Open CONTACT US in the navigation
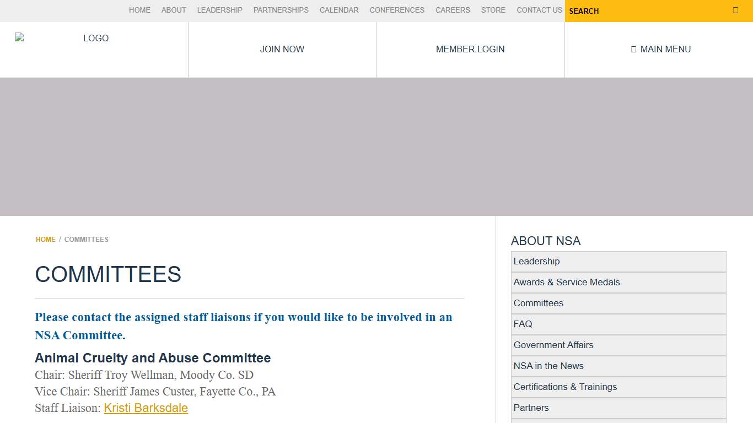 point(539,10)
